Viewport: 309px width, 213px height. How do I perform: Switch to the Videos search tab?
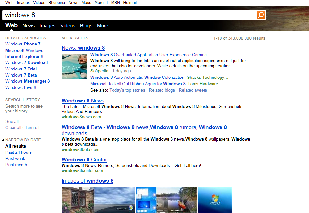pos(68,26)
